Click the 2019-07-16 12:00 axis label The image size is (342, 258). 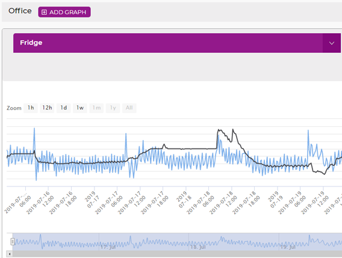tap(40, 203)
